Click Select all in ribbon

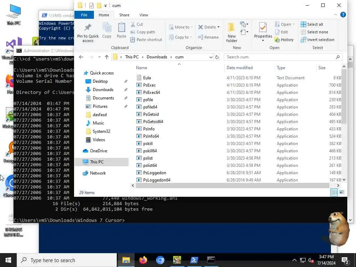(x=312, y=24)
